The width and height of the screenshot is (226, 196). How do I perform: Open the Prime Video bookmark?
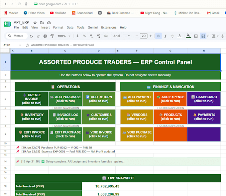pos(34,13)
